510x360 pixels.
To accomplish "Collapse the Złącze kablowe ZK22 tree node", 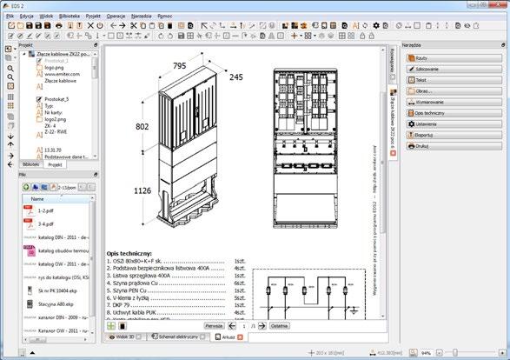I will (x=24, y=54).
